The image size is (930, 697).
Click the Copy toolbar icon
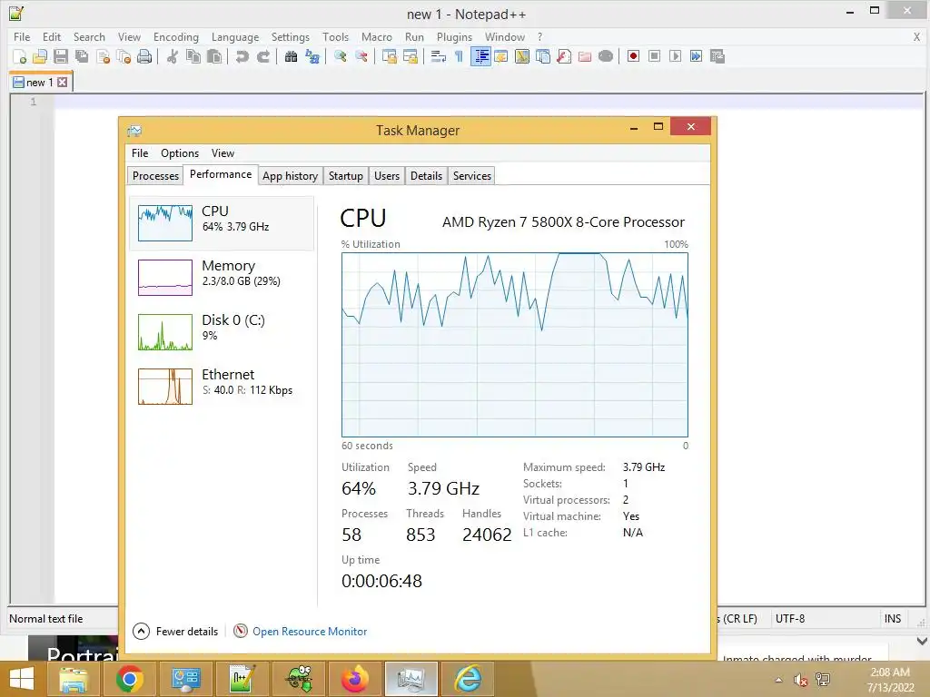(x=193, y=56)
